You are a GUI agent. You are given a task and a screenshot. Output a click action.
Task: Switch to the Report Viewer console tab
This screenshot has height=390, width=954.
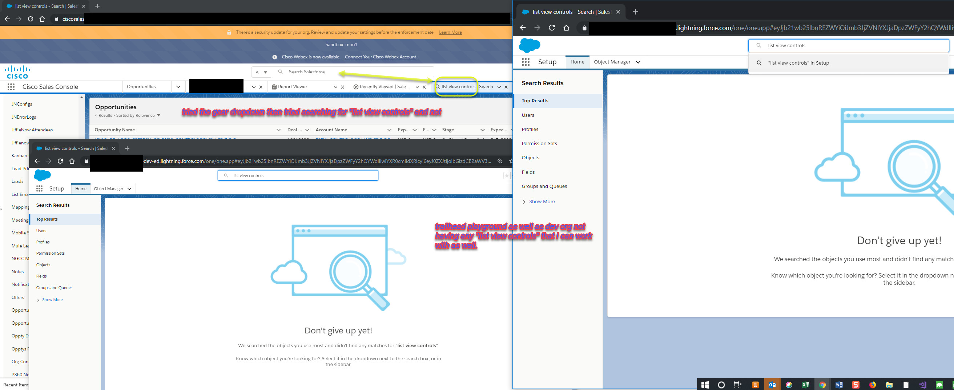pyautogui.click(x=293, y=87)
